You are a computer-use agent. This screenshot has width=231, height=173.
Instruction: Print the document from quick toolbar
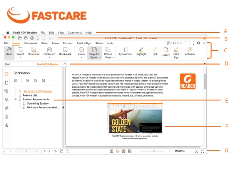[32, 38]
